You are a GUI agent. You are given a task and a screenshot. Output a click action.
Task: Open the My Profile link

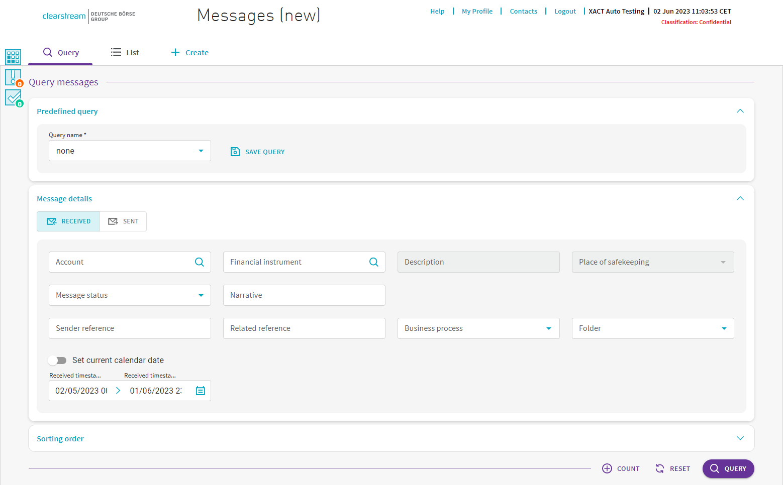476,11
